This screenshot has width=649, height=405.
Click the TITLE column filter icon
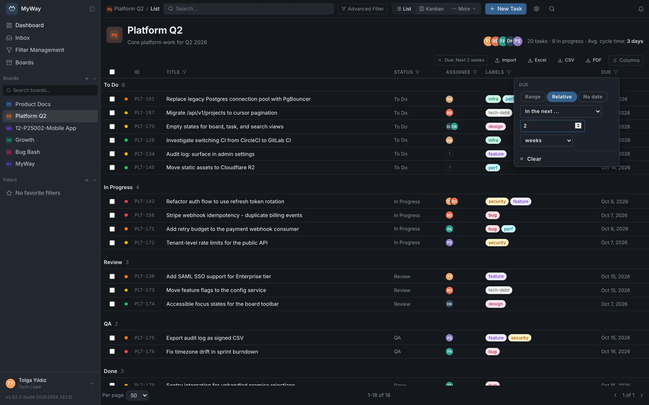(x=185, y=72)
